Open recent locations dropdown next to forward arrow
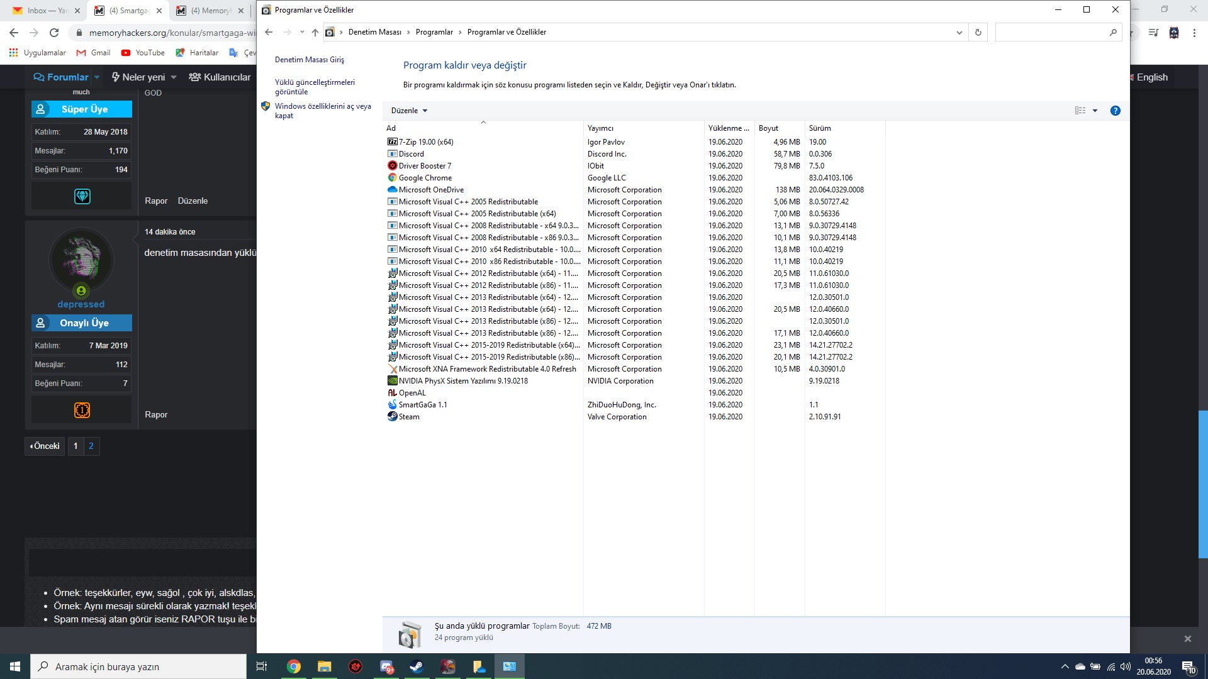This screenshot has height=679, width=1208. pyautogui.click(x=302, y=32)
